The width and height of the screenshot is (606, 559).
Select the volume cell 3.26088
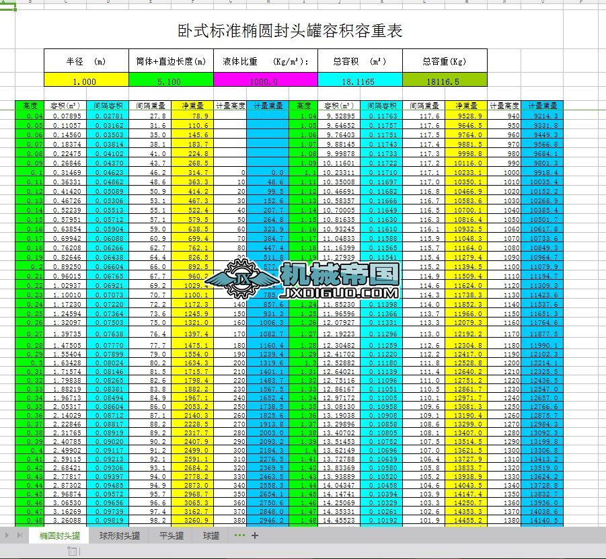click(65, 520)
